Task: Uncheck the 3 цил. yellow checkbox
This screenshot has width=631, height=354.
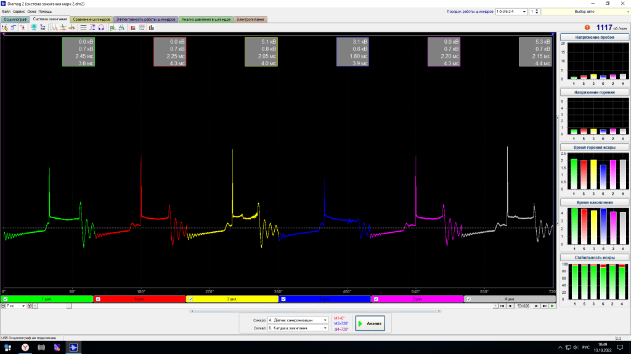Action: pyautogui.click(x=191, y=299)
